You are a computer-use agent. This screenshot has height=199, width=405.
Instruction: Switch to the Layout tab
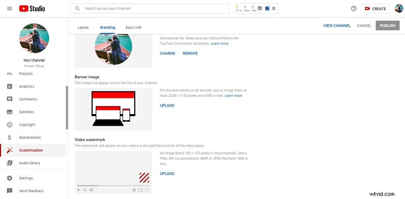click(x=83, y=27)
